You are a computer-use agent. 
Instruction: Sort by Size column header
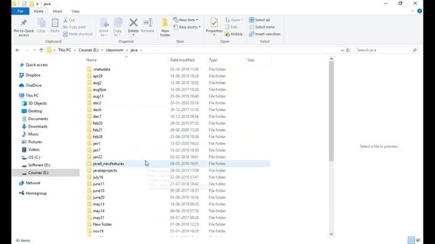click(x=258, y=60)
